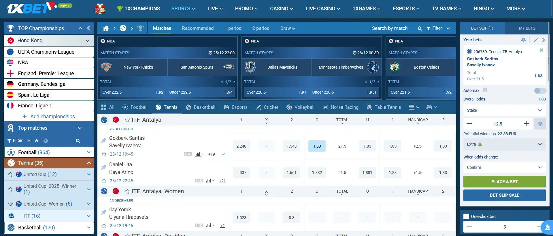Open the list view menu icon
Viewport: 553px width, 236px height.
pyautogui.click(x=414, y=107)
